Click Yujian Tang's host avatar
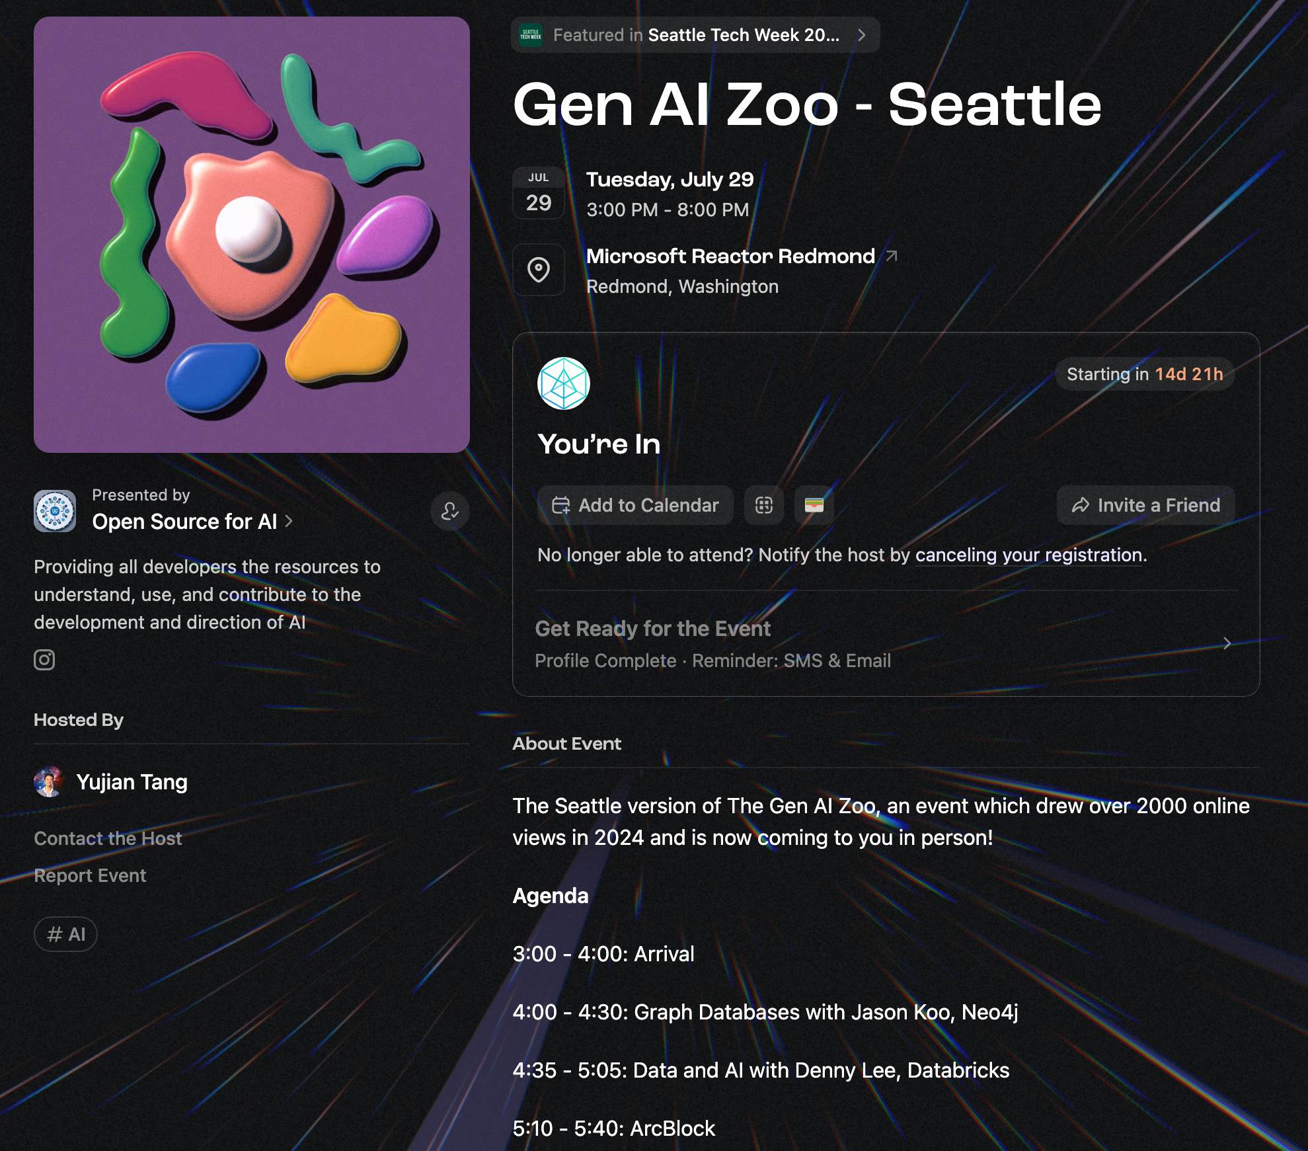 pyautogui.click(x=48, y=782)
